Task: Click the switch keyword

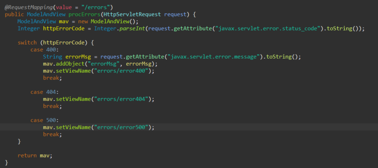Action: (27, 43)
